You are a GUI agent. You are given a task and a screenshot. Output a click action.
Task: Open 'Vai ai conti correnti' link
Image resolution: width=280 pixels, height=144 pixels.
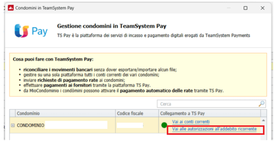click(x=191, y=122)
